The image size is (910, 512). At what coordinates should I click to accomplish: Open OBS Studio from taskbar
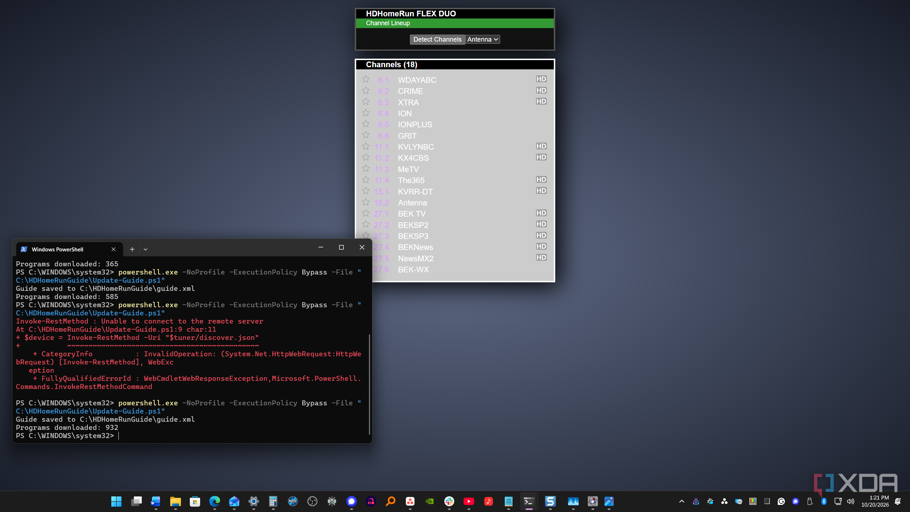tap(312, 501)
